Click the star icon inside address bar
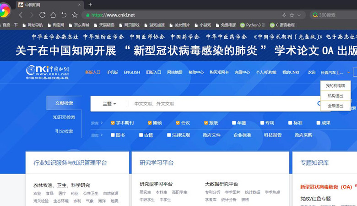Image resolution: width=357 pixels, height=206 pixels. click(292, 15)
